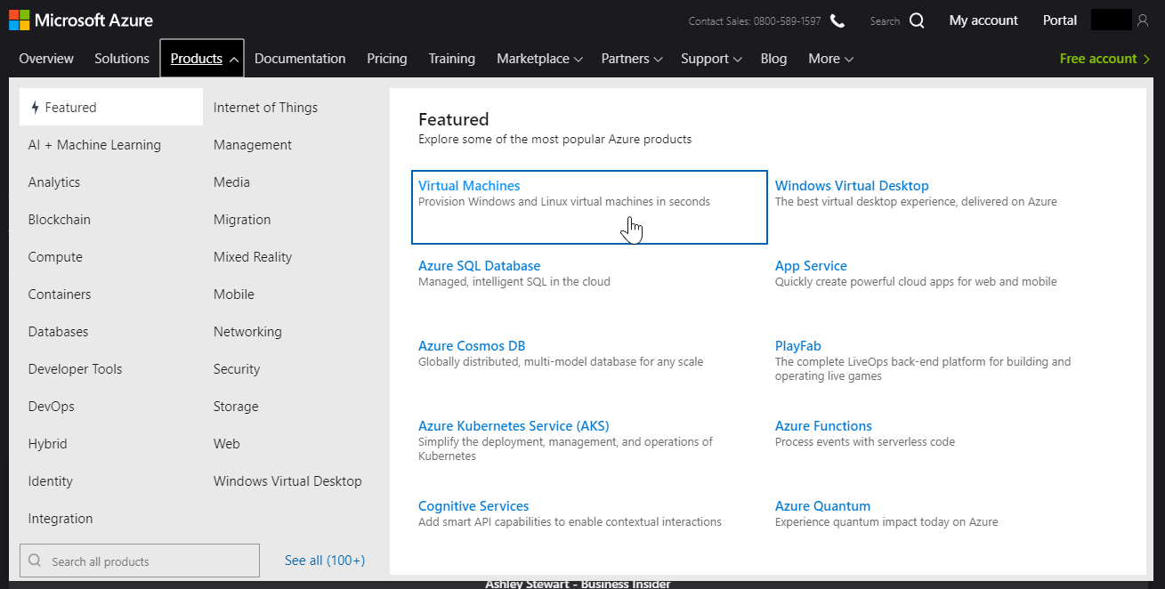Select the Migration category
This screenshot has height=589, width=1165.
[x=242, y=220]
